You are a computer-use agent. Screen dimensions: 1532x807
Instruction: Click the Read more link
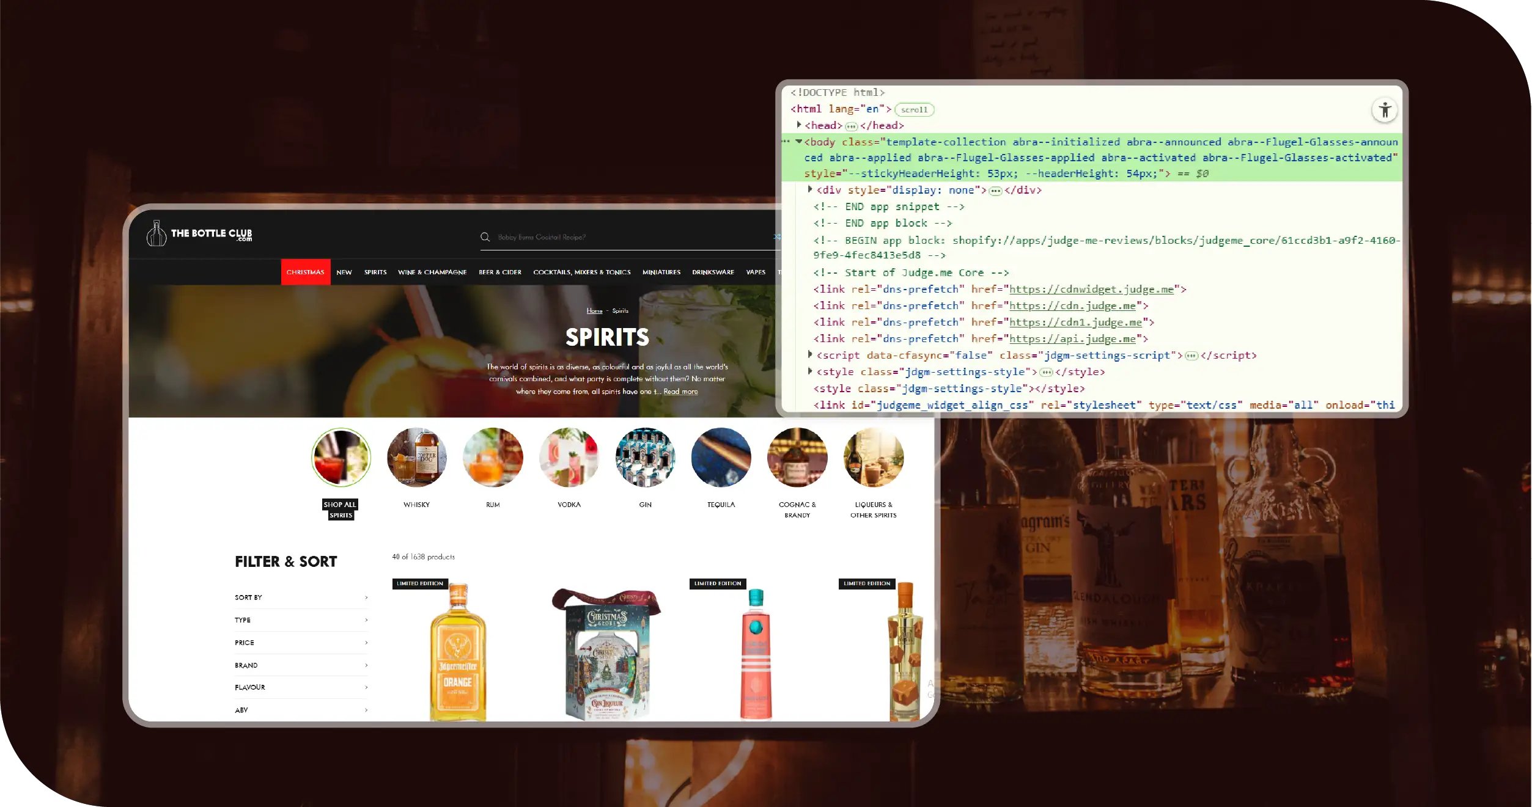(x=680, y=392)
